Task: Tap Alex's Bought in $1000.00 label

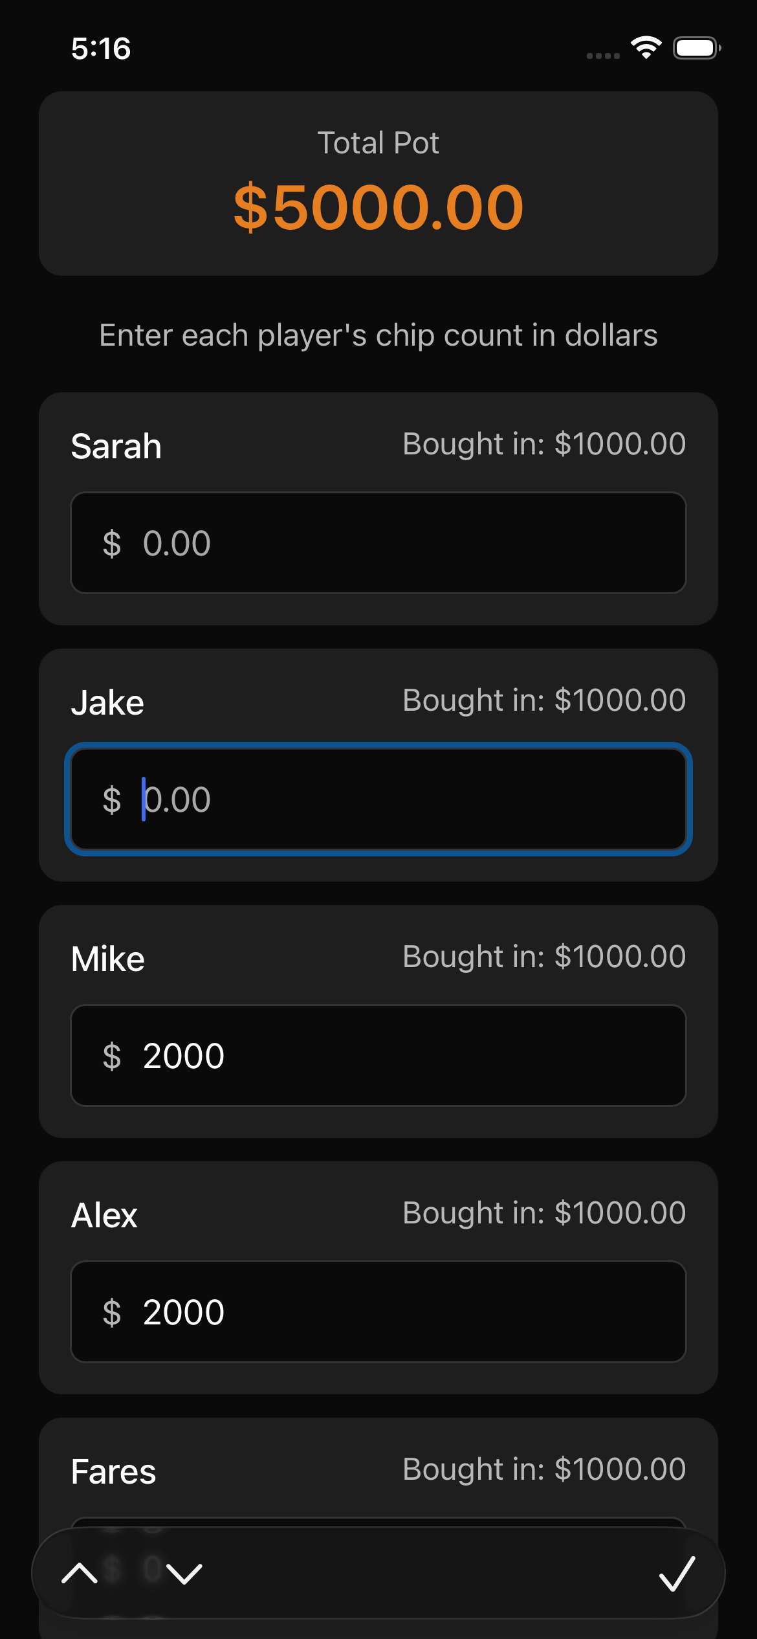Action: (544, 1212)
